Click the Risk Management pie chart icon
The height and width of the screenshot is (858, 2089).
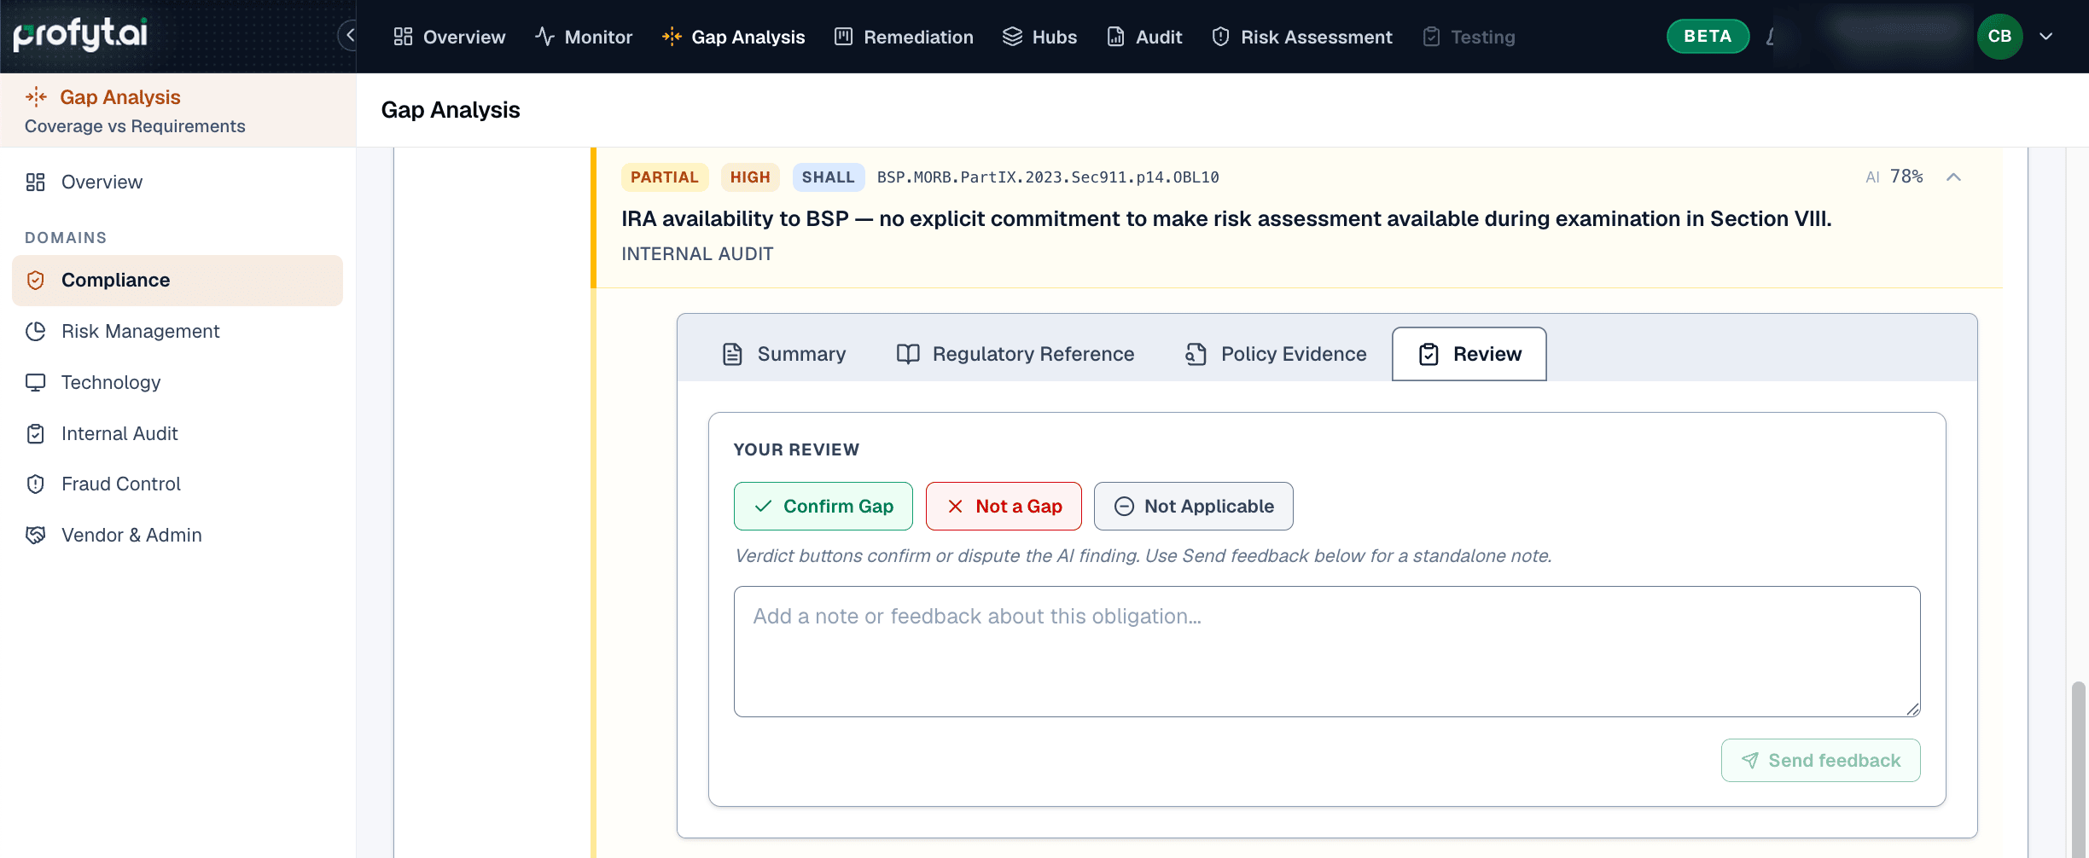pos(35,331)
